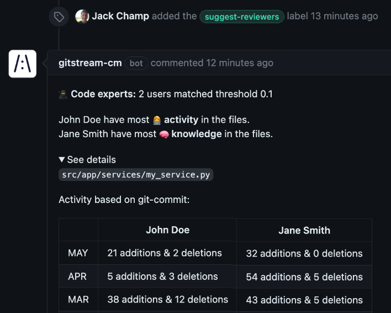
Task: Click the src/app/services/my_service.py file path
Action: point(136,175)
